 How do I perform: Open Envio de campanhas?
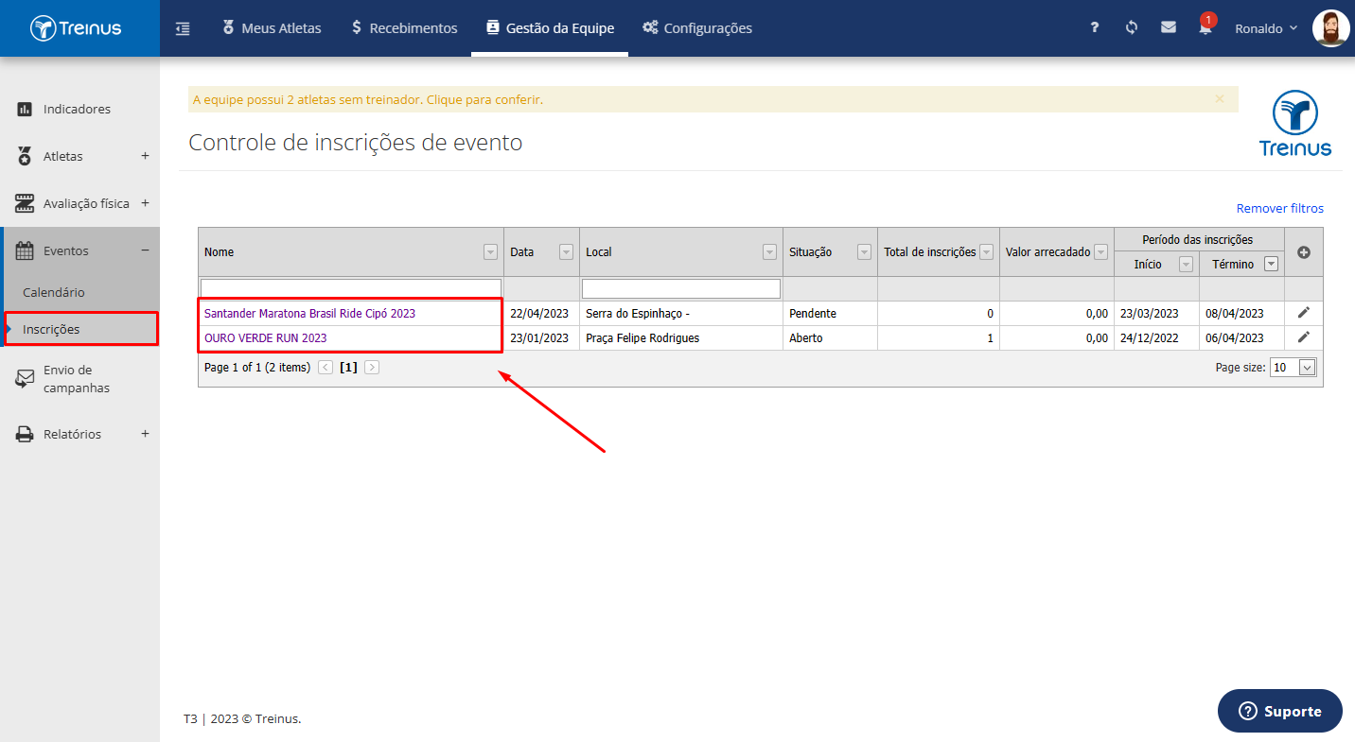pyautogui.click(x=76, y=379)
